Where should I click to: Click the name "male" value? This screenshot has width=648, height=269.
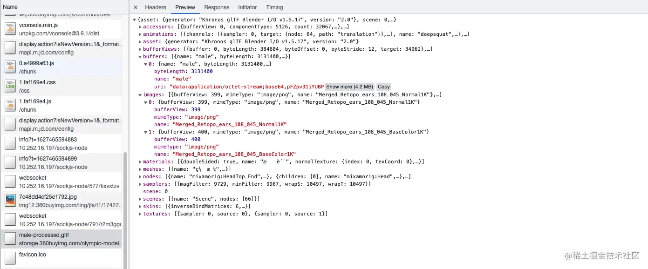pyautogui.click(x=181, y=79)
